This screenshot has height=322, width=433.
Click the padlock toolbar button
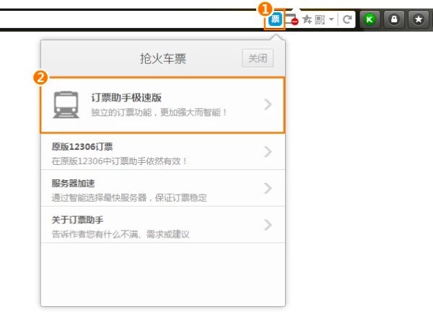[x=394, y=19]
